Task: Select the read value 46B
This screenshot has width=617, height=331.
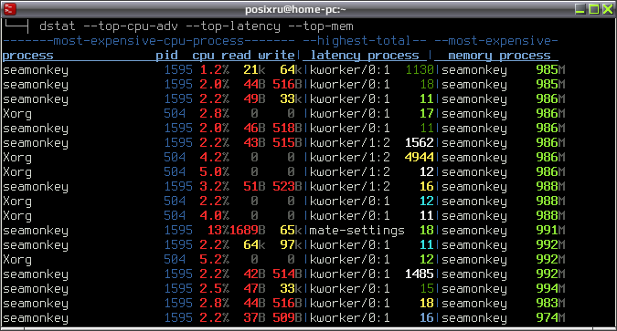Action: coord(254,129)
